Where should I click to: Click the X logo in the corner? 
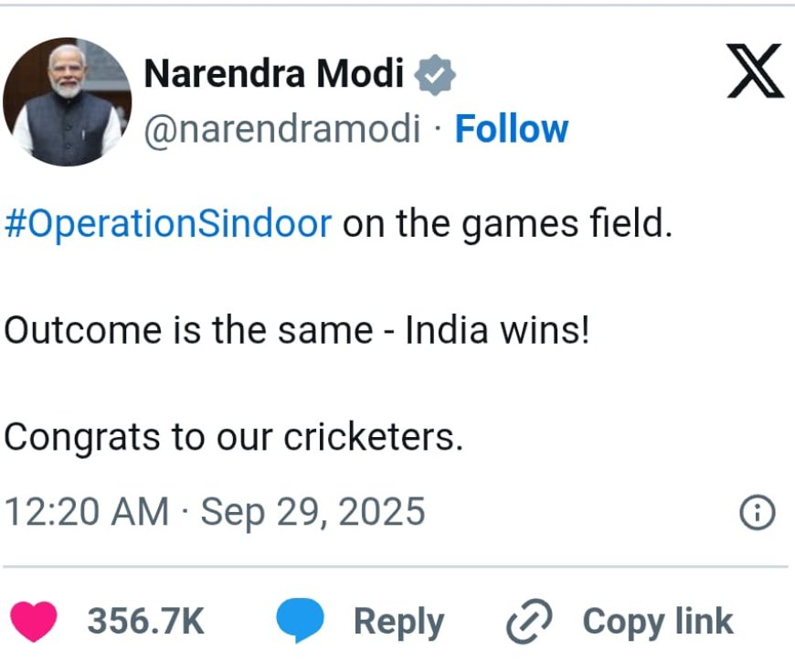point(755,73)
